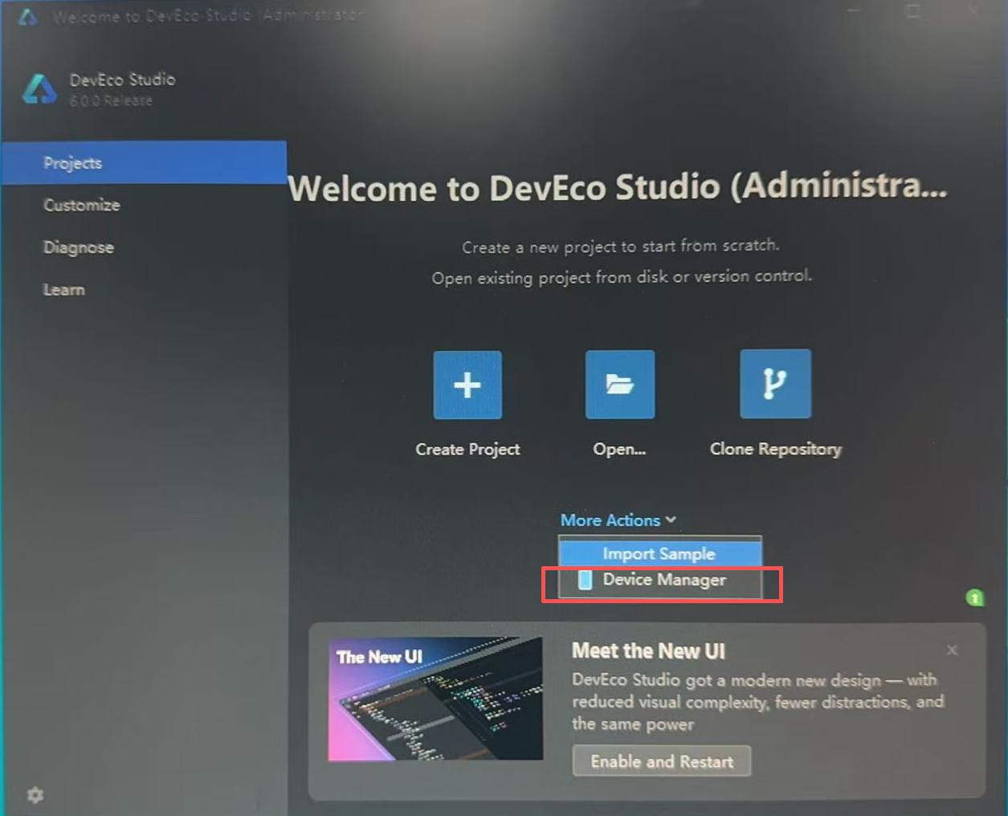This screenshot has height=816, width=1008.
Task: Select the Projects tab
Action: point(144,162)
